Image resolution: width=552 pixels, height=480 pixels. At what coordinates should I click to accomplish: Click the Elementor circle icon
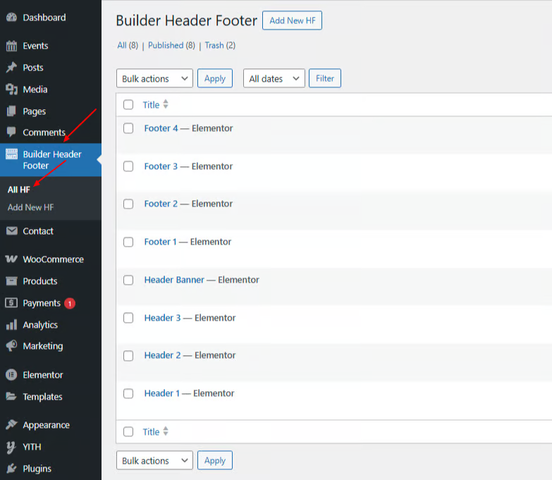click(11, 375)
